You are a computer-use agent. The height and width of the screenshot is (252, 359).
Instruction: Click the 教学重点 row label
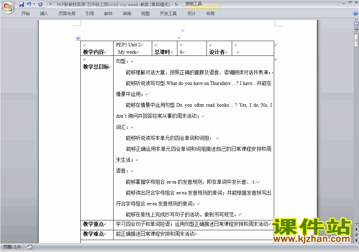[93, 224]
